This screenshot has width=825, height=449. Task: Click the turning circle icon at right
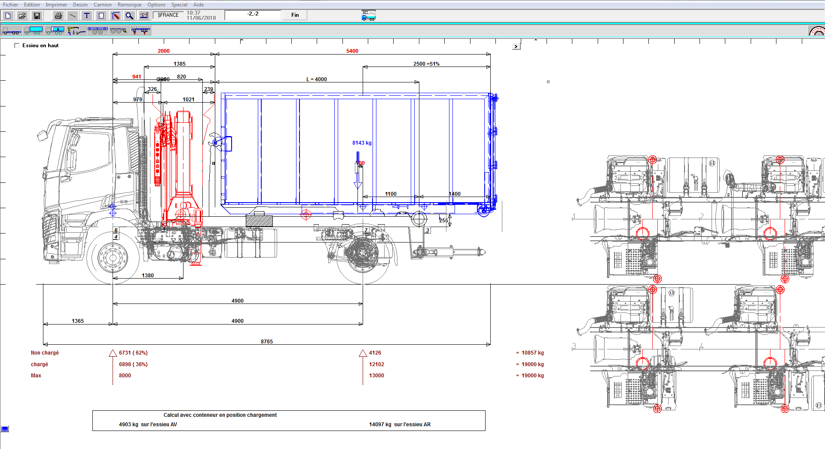pos(816,31)
